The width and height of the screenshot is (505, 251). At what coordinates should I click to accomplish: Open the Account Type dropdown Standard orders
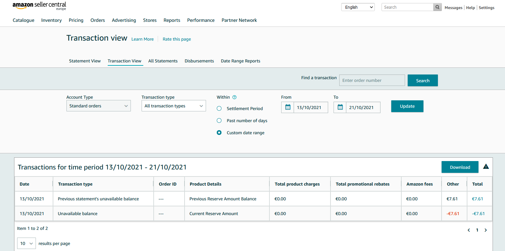(x=99, y=106)
